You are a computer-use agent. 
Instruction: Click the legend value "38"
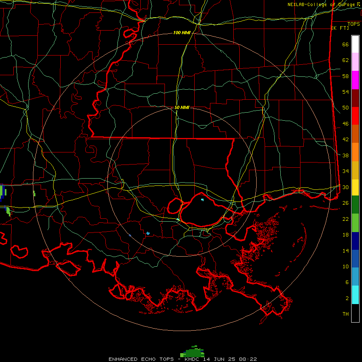point(346,156)
